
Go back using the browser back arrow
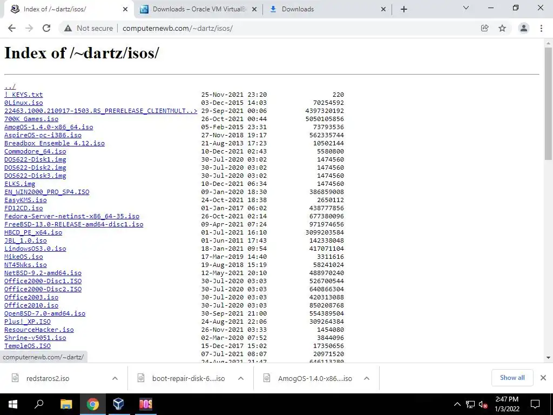point(12,28)
